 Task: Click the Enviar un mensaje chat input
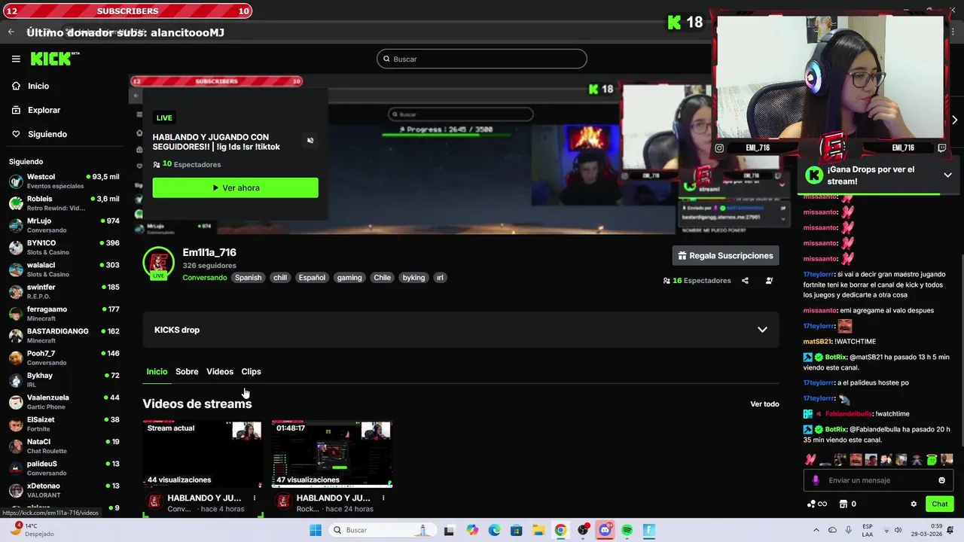coord(880,480)
